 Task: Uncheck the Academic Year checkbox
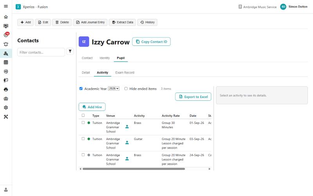point(81,89)
